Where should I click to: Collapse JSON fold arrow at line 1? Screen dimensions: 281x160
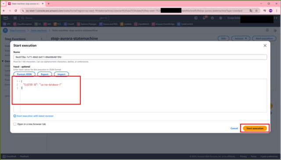click(x=19, y=82)
